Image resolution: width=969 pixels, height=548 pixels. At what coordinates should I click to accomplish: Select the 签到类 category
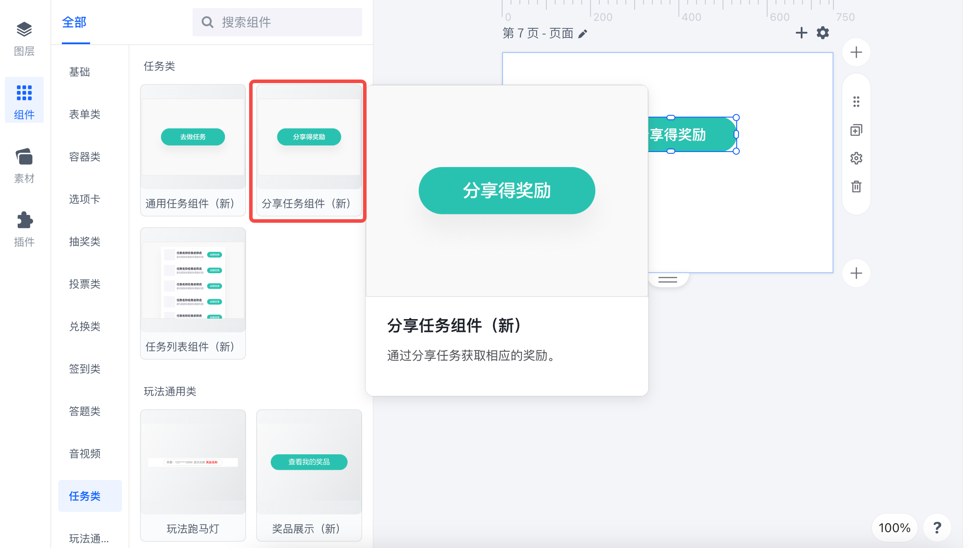point(85,369)
